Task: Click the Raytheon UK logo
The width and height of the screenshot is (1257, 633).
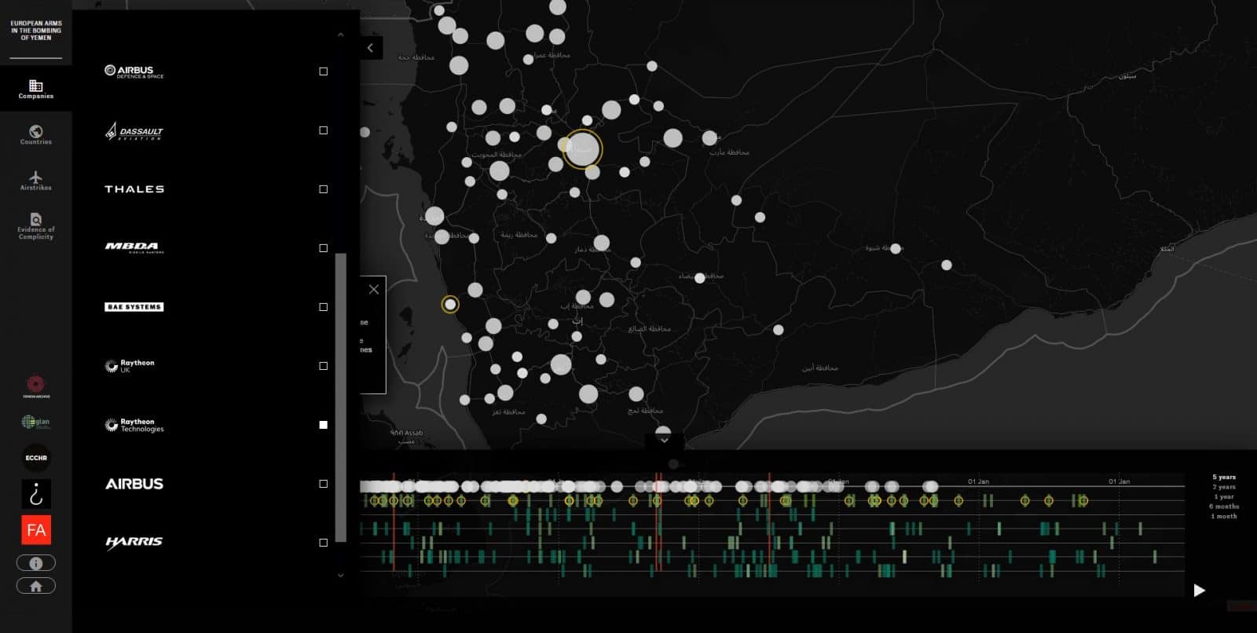Action: (130, 366)
